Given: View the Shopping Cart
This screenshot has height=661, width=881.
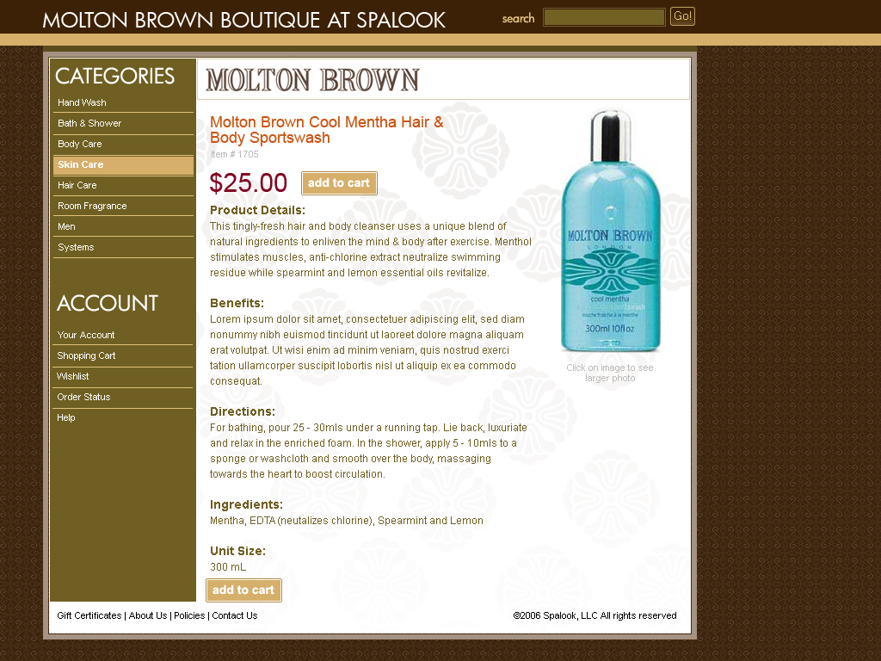Looking at the screenshot, I should point(86,355).
